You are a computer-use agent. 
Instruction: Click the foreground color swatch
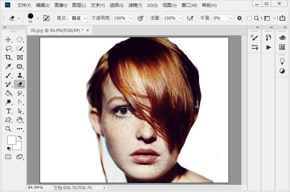(11, 140)
